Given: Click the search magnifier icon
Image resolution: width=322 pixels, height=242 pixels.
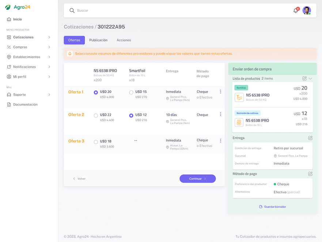Looking at the screenshot, I should (x=72, y=11).
